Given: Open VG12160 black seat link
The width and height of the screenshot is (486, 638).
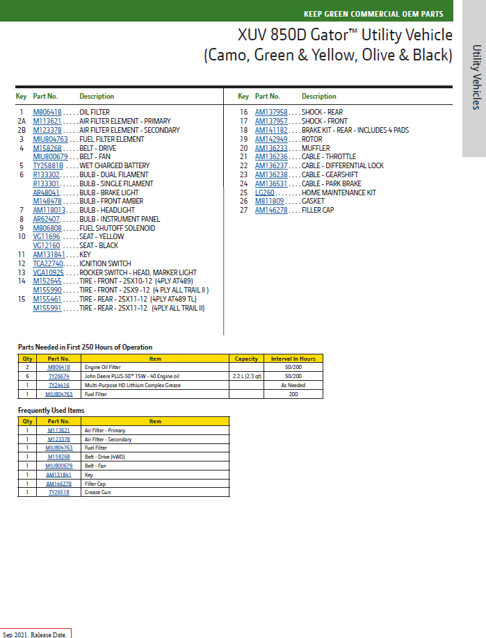Looking at the screenshot, I should click(47, 246).
